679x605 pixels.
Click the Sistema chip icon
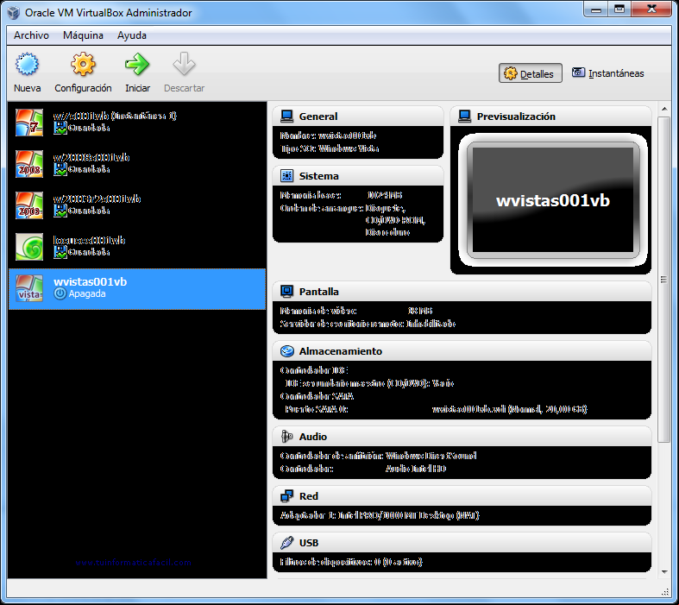[x=286, y=176]
